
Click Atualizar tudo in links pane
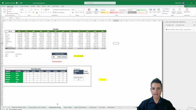pos(169,25)
